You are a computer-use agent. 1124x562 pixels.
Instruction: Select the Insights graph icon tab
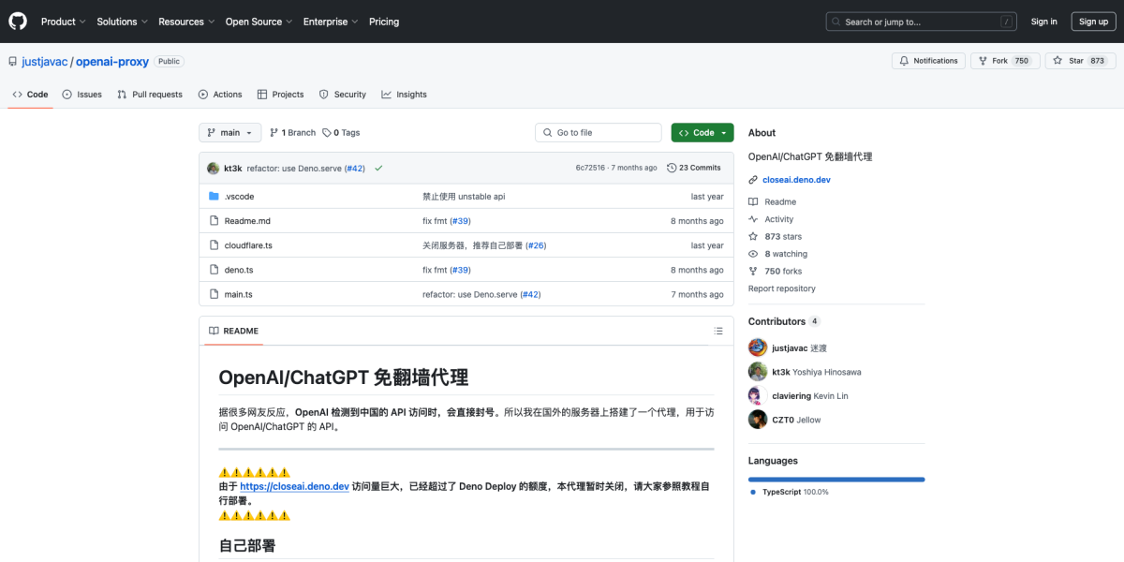pyautogui.click(x=386, y=94)
